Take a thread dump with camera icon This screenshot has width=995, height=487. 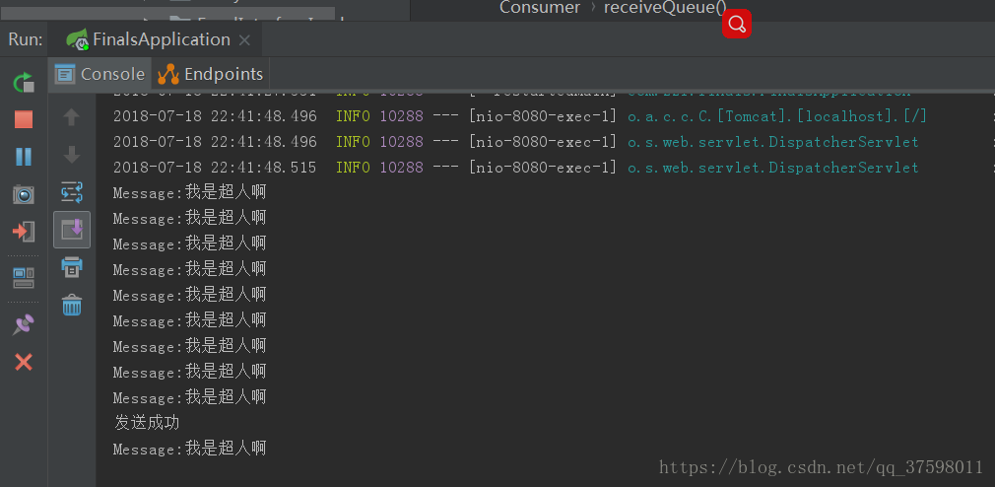coord(24,193)
